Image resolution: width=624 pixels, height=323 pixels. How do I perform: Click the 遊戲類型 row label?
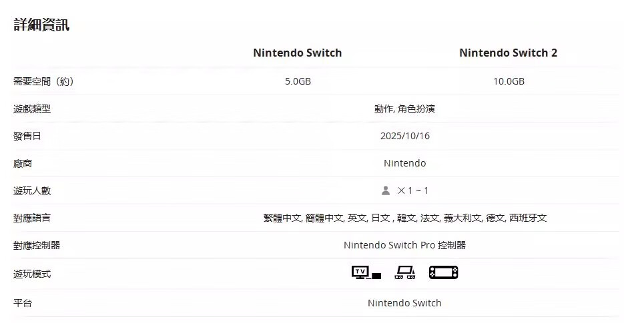[32, 109]
